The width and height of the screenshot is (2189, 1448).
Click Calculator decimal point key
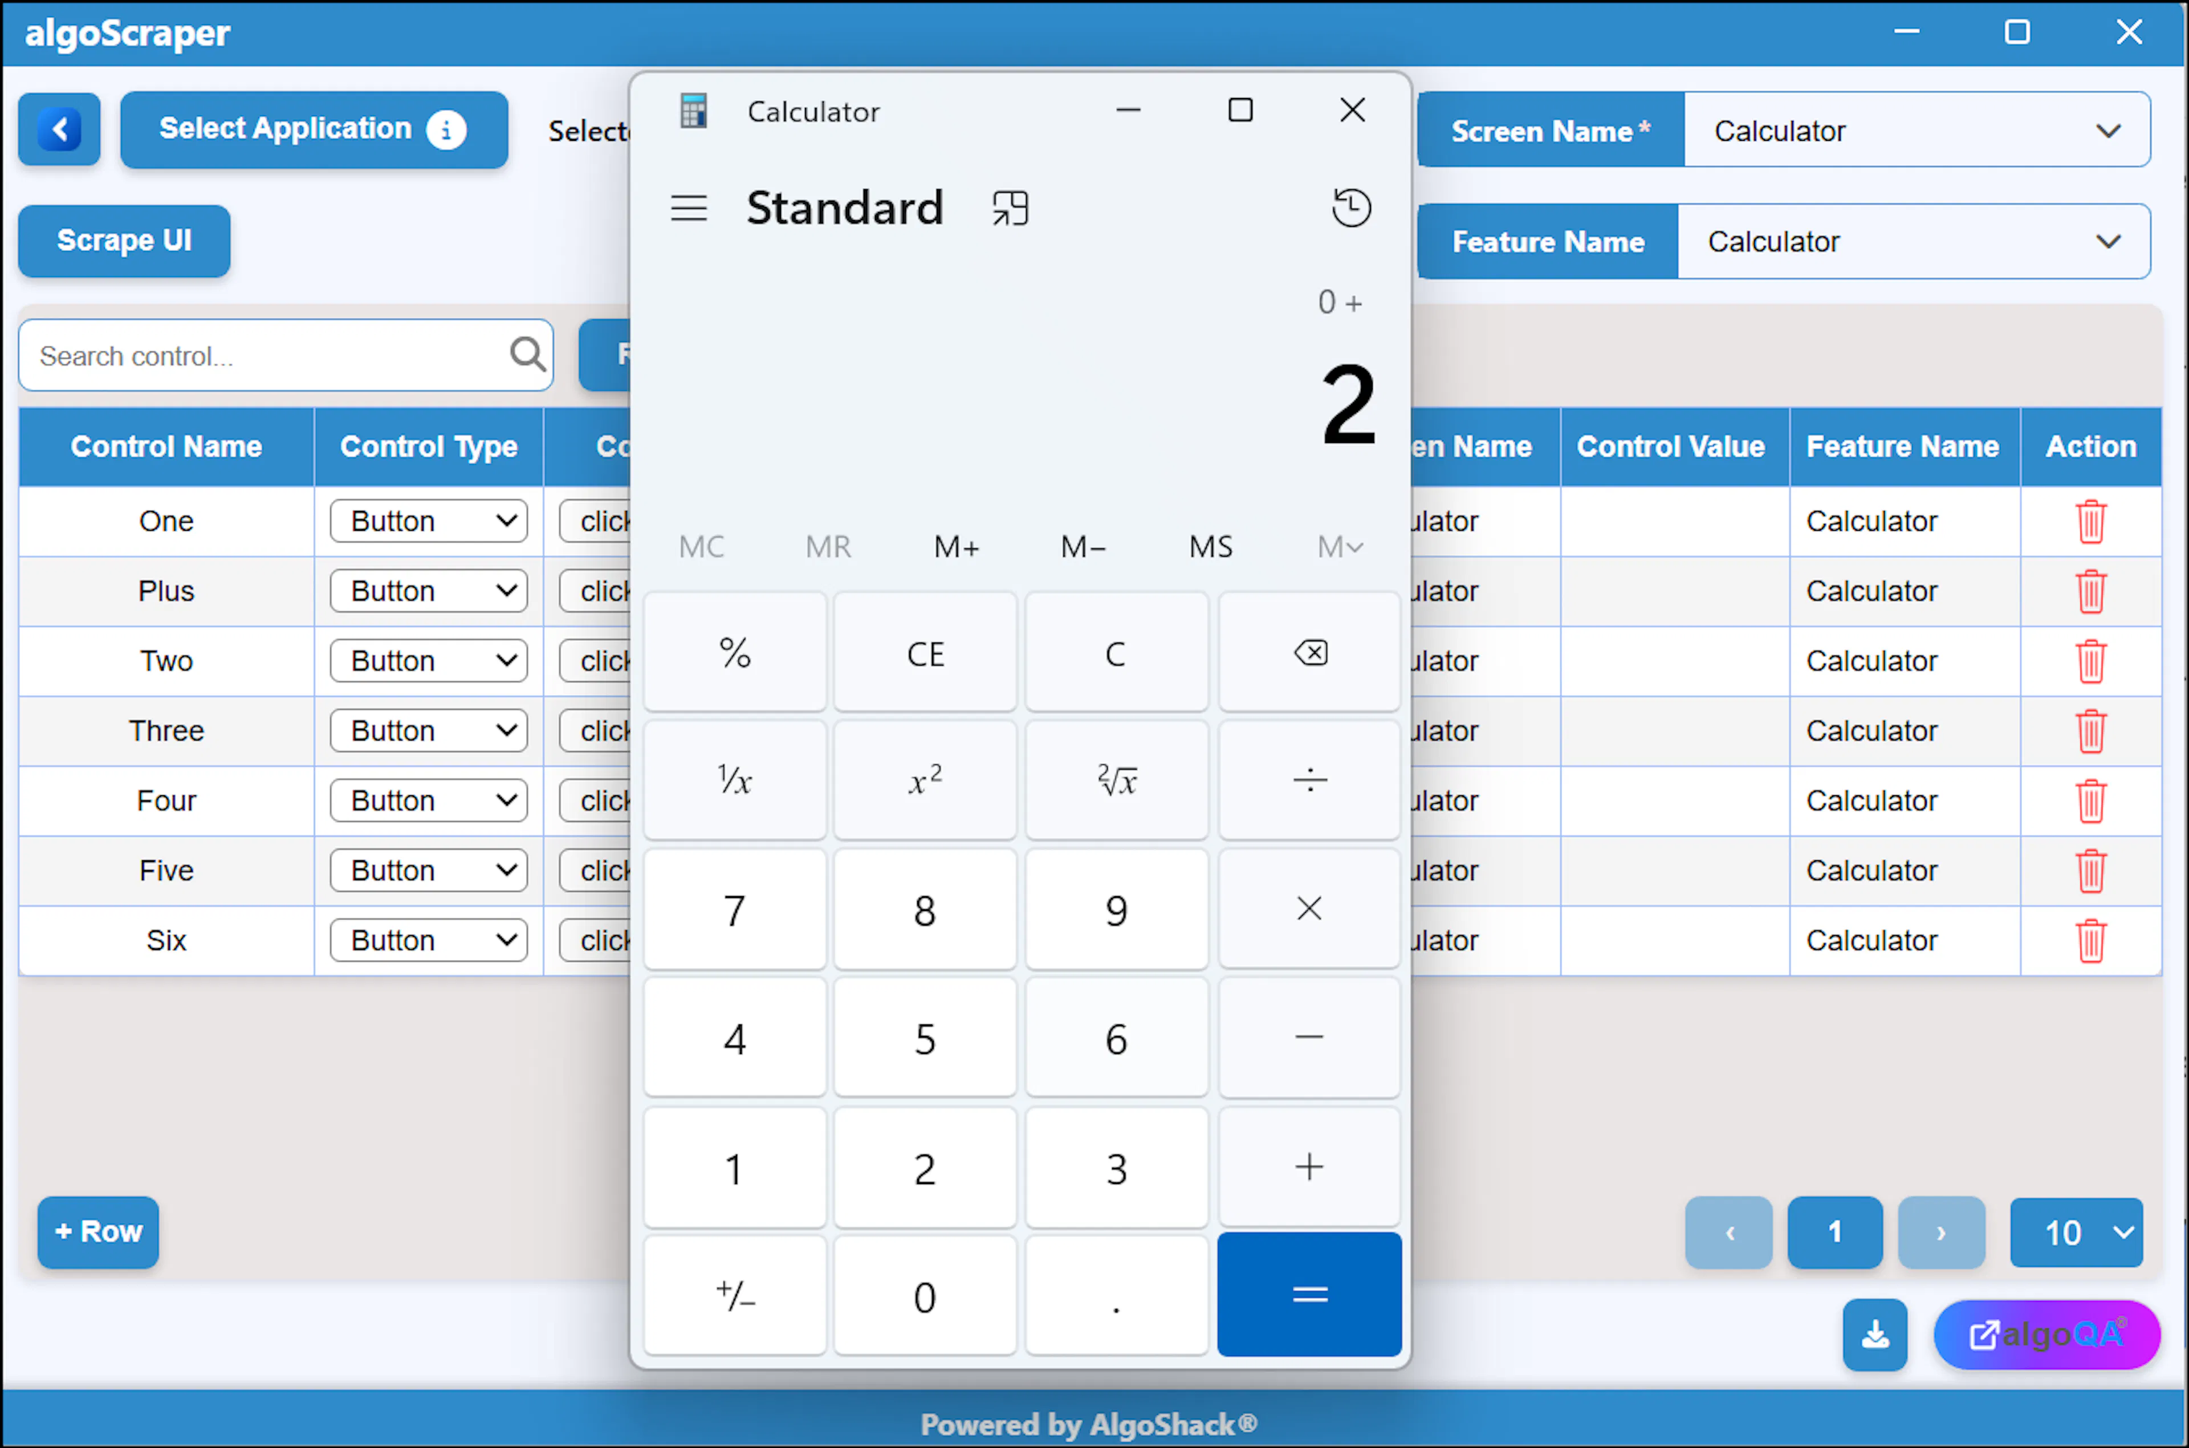[1116, 1296]
